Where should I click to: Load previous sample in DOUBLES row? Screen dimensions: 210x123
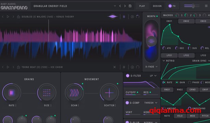[3, 17]
